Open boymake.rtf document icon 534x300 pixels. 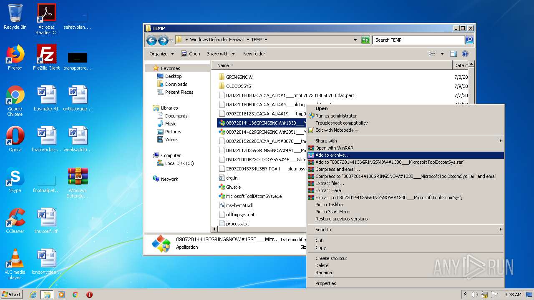pyautogui.click(x=46, y=98)
